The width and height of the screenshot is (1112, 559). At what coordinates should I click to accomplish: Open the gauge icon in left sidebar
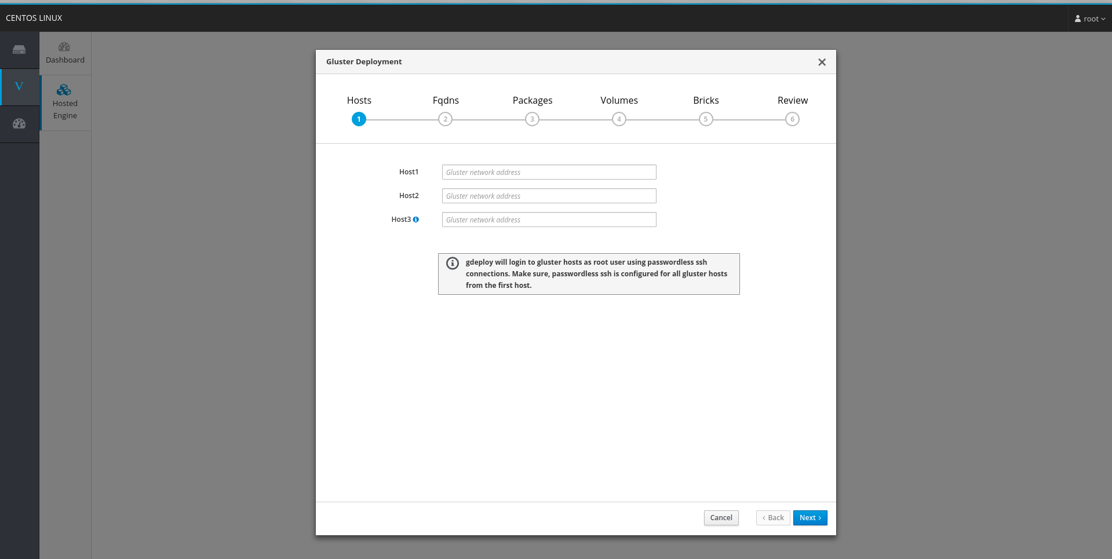point(19,123)
